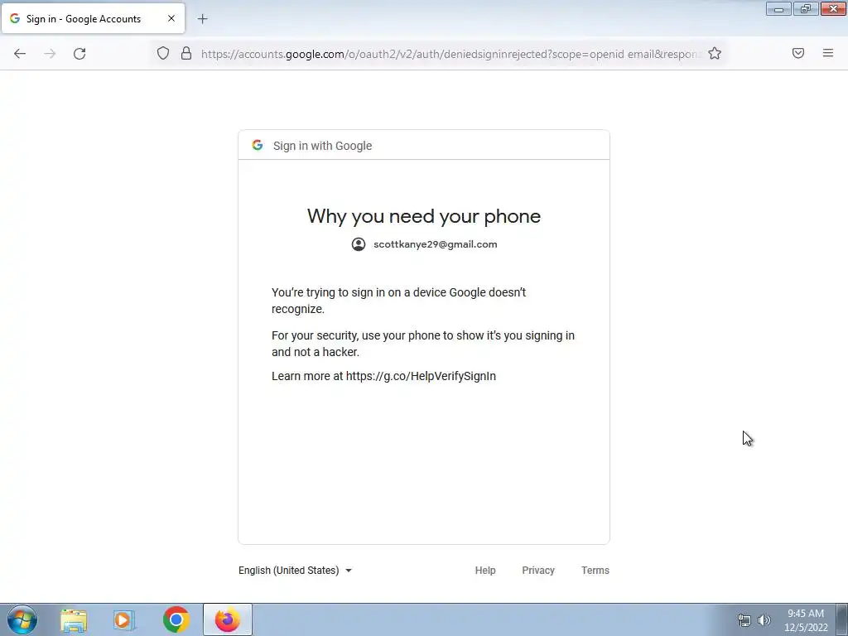848x636 pixels.
Task: Select the Sign in - Google Accounts tab
Action: [93, 18]
